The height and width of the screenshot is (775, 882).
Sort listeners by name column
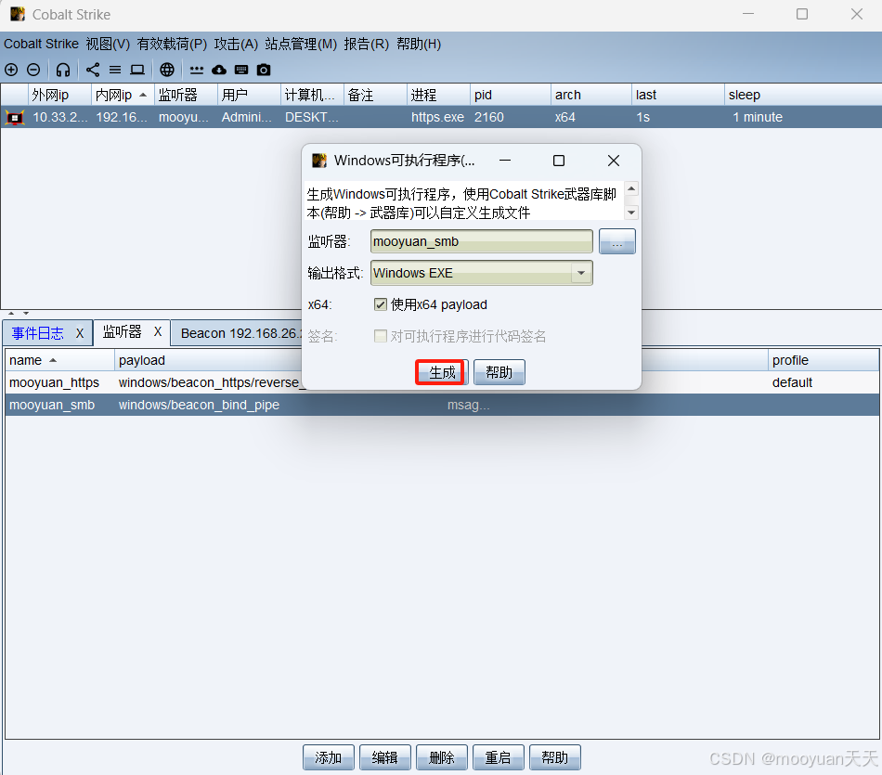click(x=59, y=360)
